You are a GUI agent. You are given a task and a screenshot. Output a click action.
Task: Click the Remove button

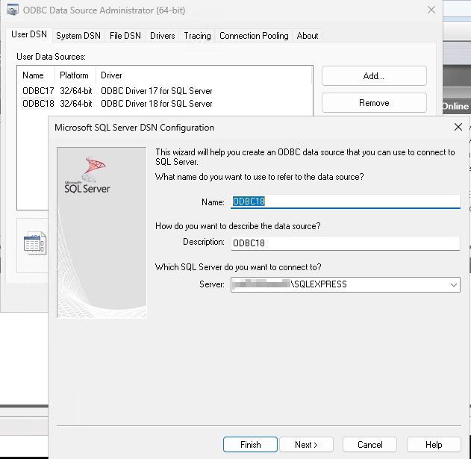point(374,103)
